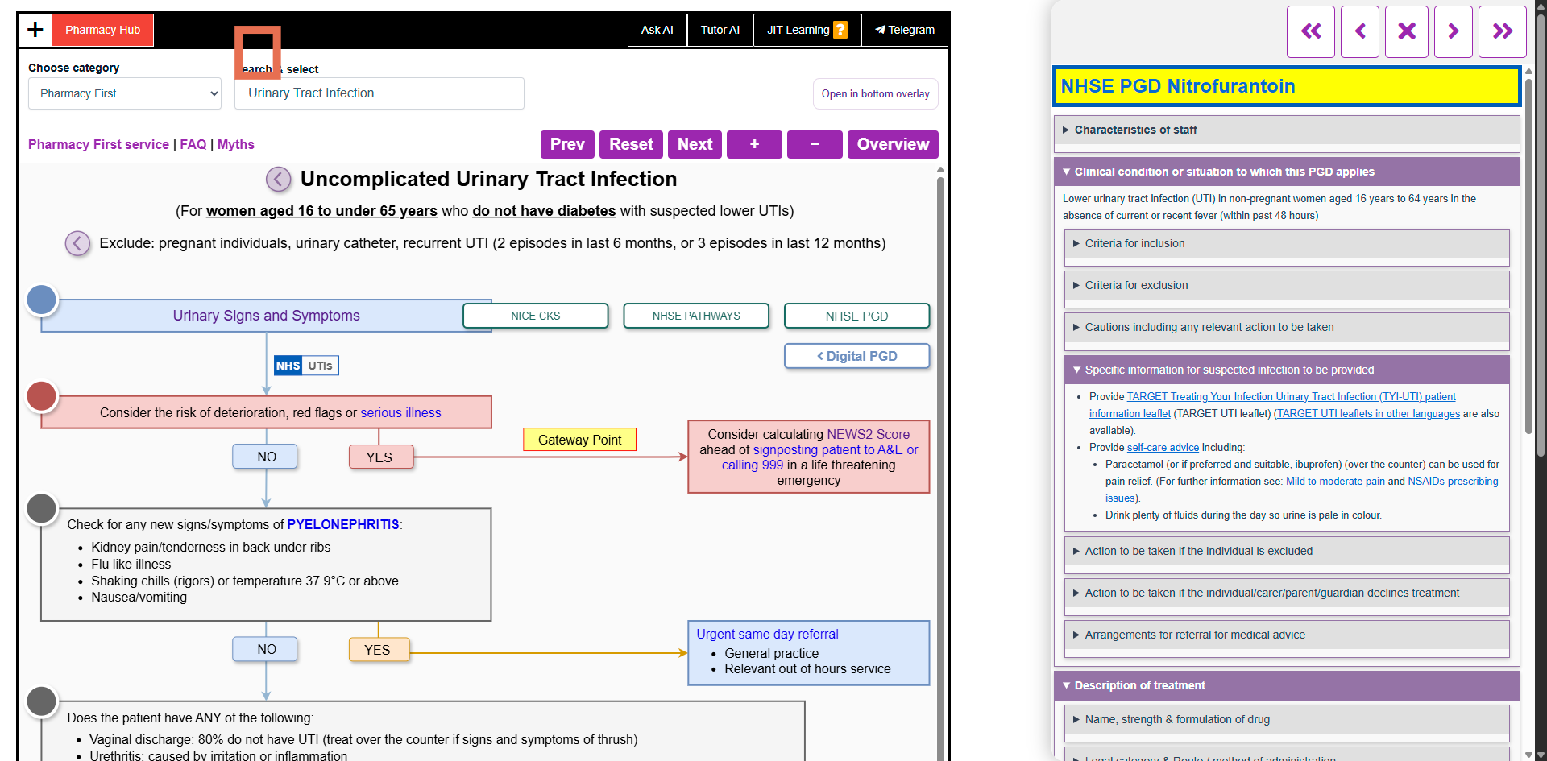
Task: Close the Nitrofurantoin panel with the X icon
Action: [x=1406, y=31]
